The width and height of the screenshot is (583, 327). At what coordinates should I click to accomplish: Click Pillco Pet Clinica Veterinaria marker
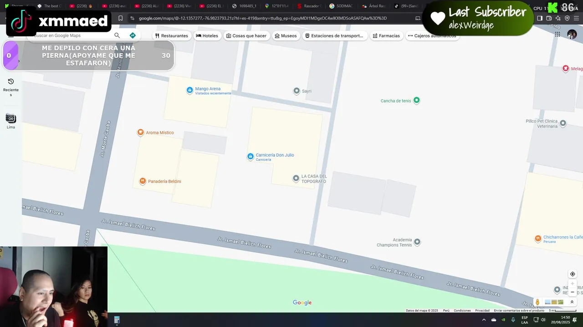(x=563, y=123)
